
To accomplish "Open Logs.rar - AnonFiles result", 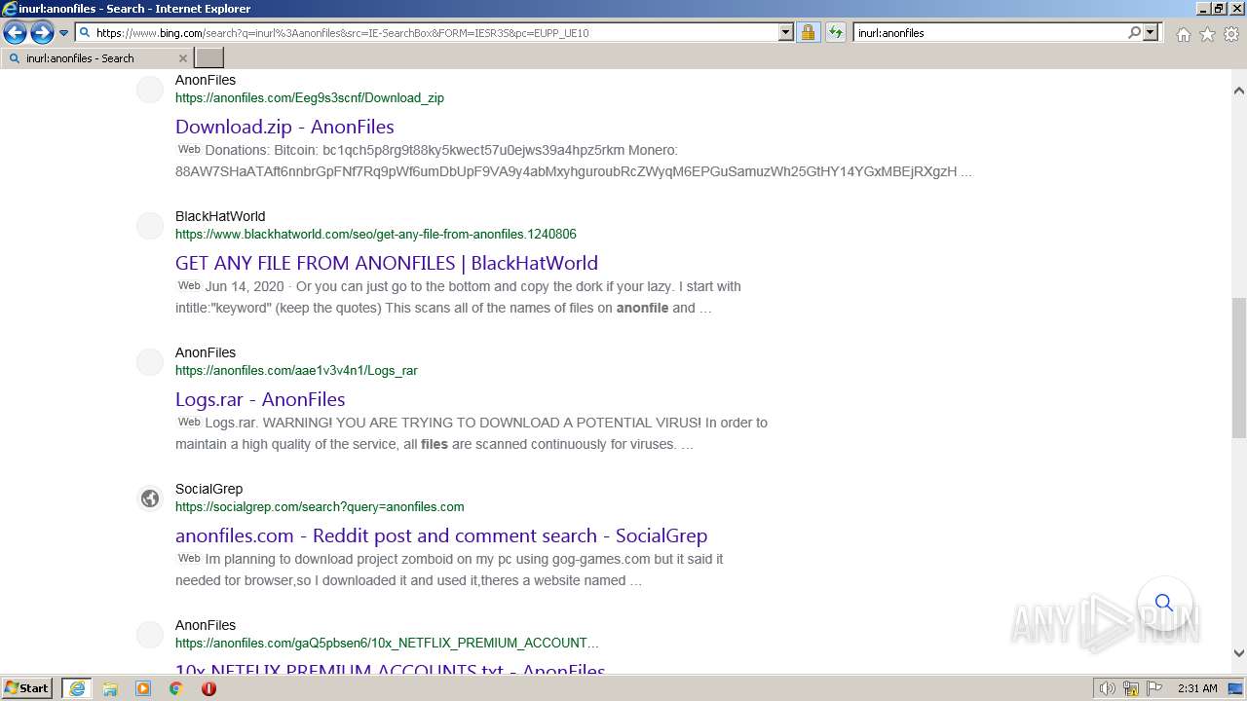I will click(260, 399).
